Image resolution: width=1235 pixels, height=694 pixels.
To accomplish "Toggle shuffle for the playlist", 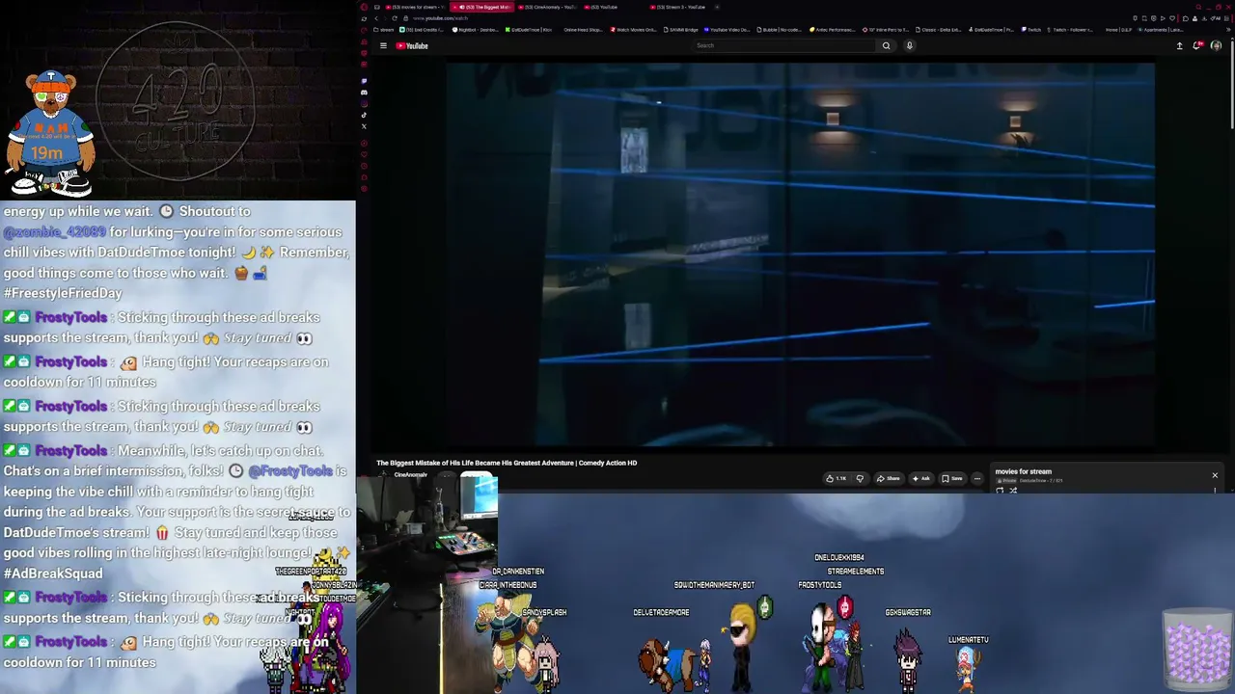I will tap(1013, 490).
